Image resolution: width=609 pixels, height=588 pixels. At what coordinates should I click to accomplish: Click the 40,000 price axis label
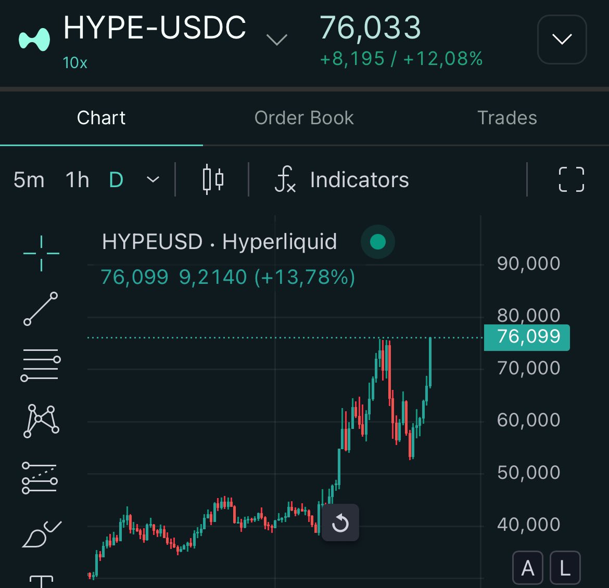529,525
